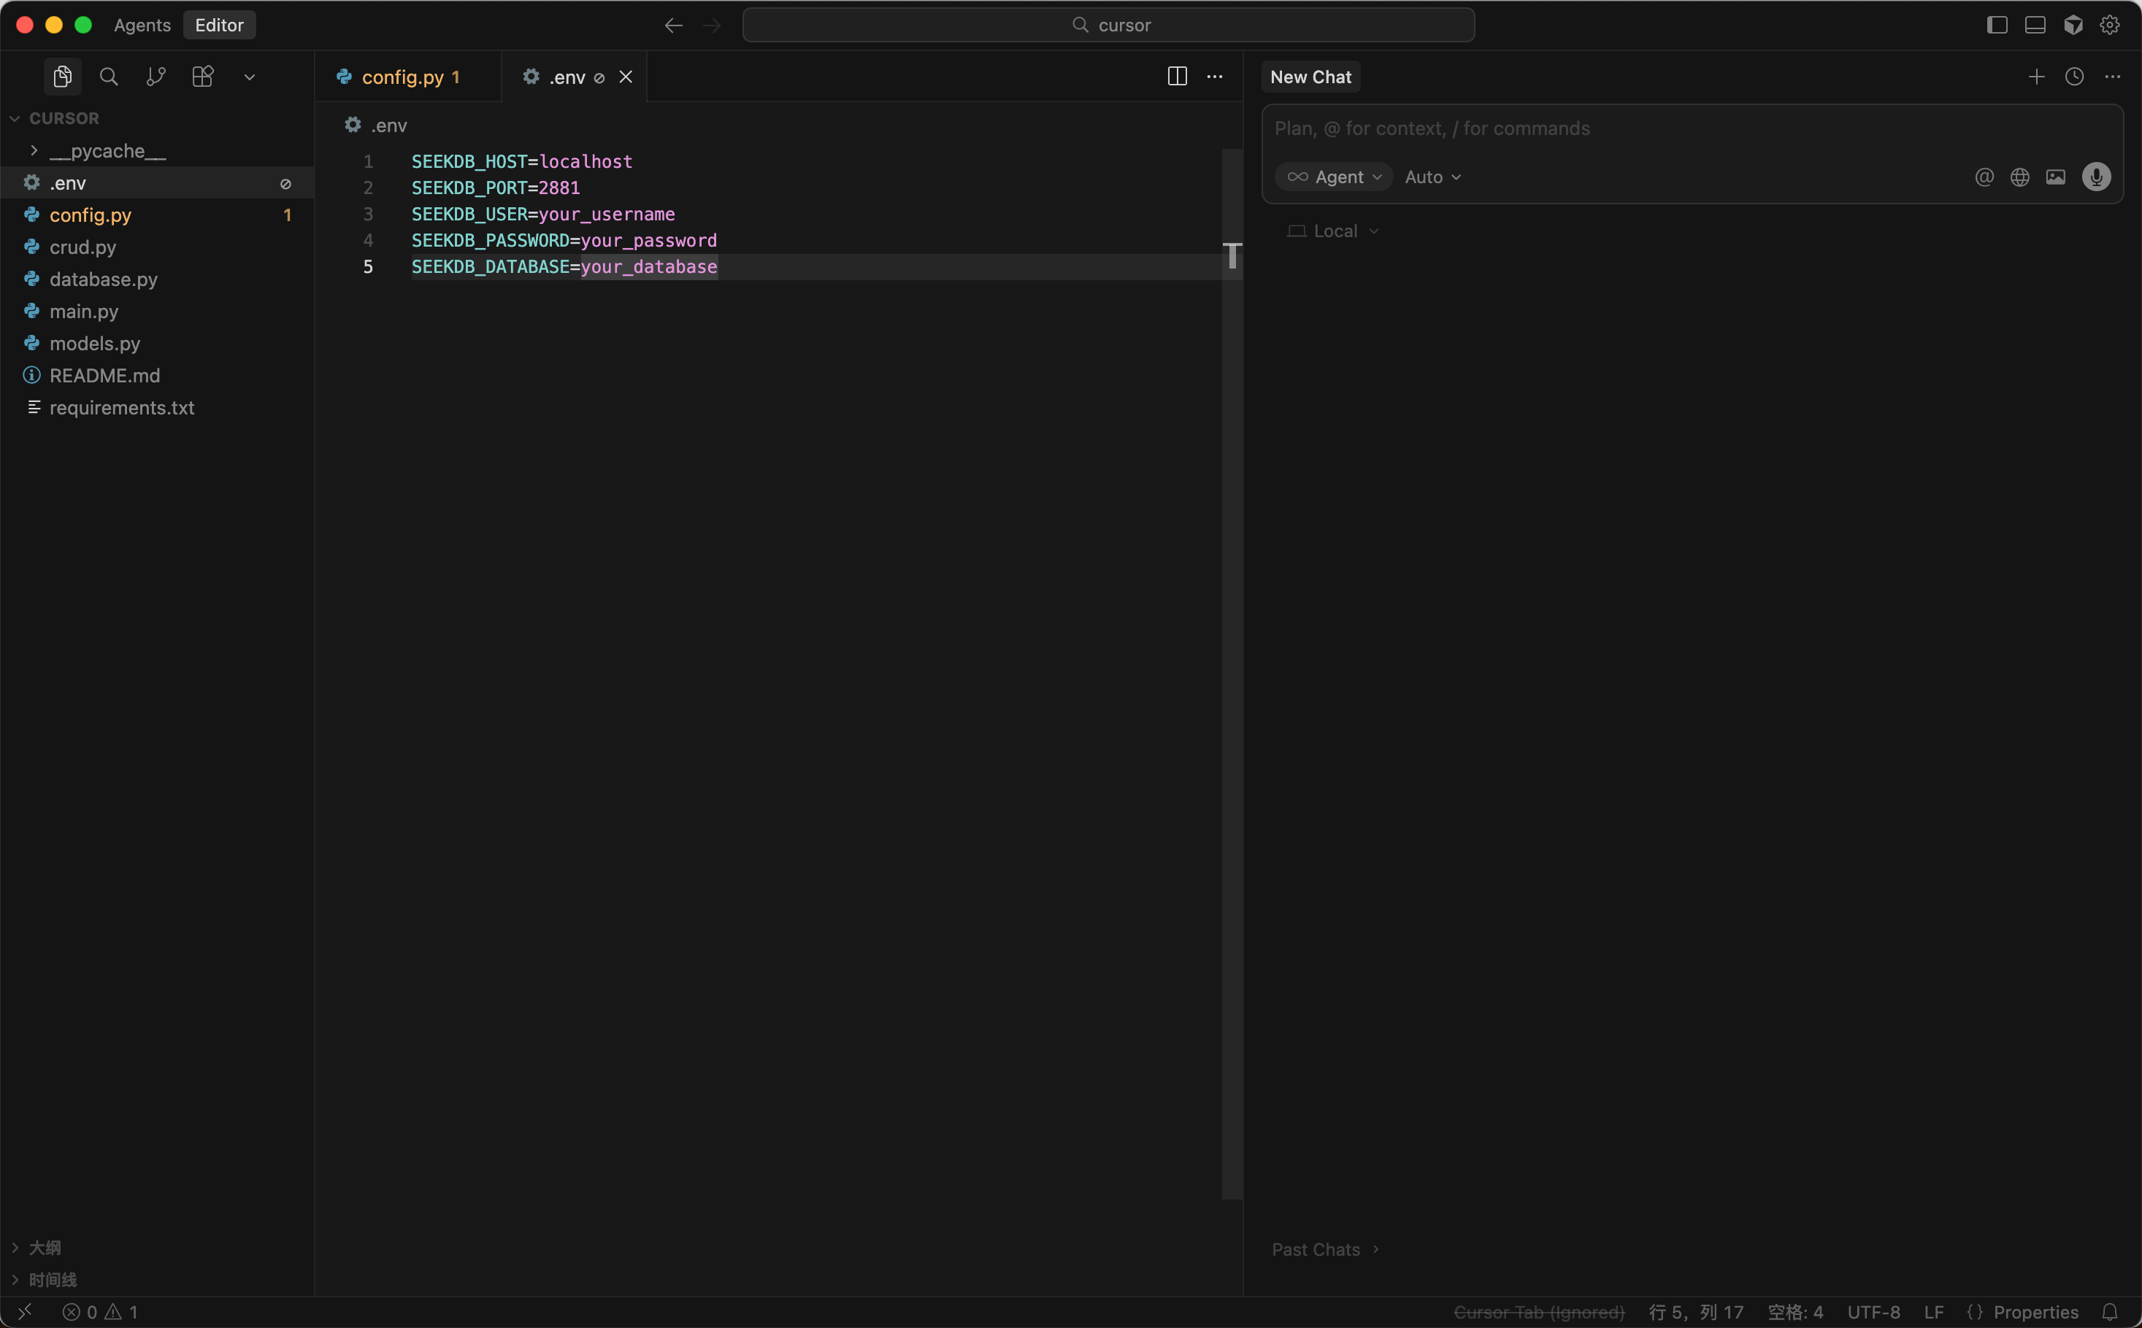Open the Agent mode dropdown
2142x1328 pixels.
click(1335, 177)
